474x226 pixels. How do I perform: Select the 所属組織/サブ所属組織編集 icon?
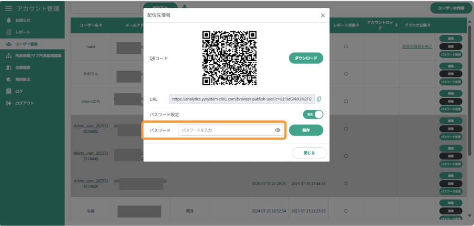pos(8,56)
